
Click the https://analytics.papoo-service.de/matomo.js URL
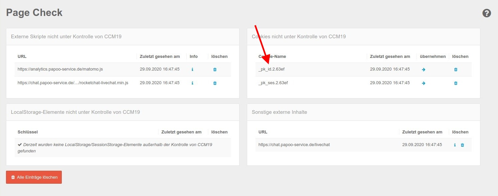click(60, 69)
